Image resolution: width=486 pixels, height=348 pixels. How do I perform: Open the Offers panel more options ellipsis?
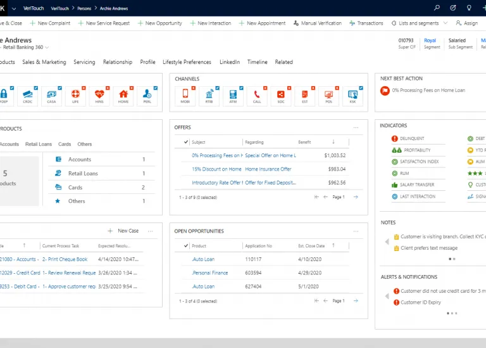point(356,127)
